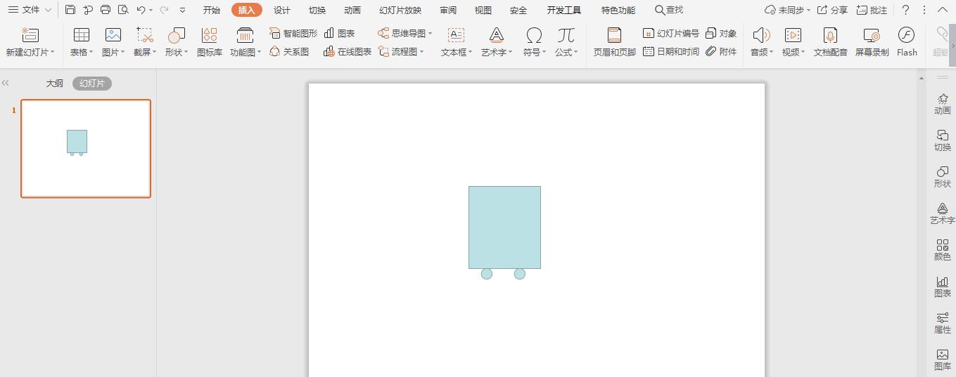Click the Save icon in quick toolbar
956x377 pixels.
(70, 10)
